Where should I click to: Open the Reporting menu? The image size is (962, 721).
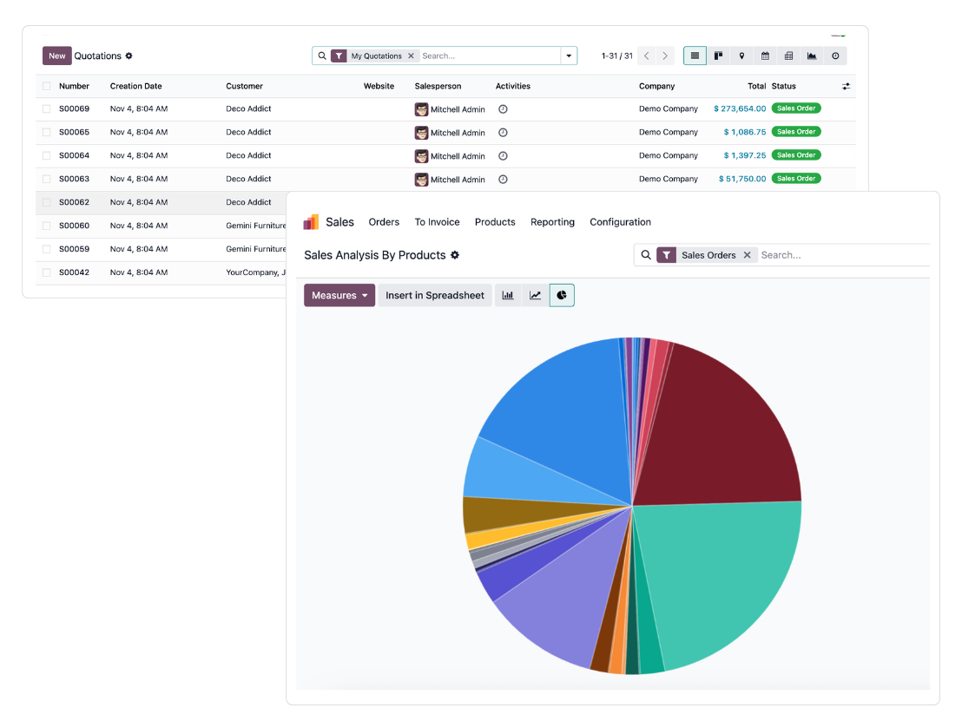[x=552, y=222]
